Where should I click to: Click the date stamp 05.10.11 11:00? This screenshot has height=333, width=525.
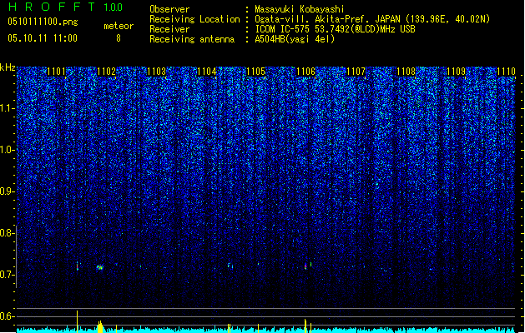click(x=43, y=38)
